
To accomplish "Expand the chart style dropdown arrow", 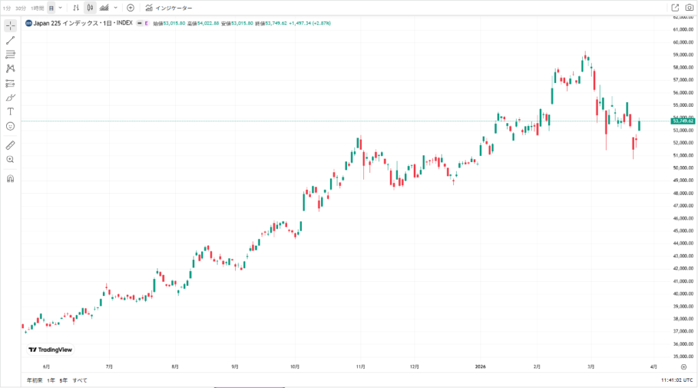I will [x=116, y=8].
